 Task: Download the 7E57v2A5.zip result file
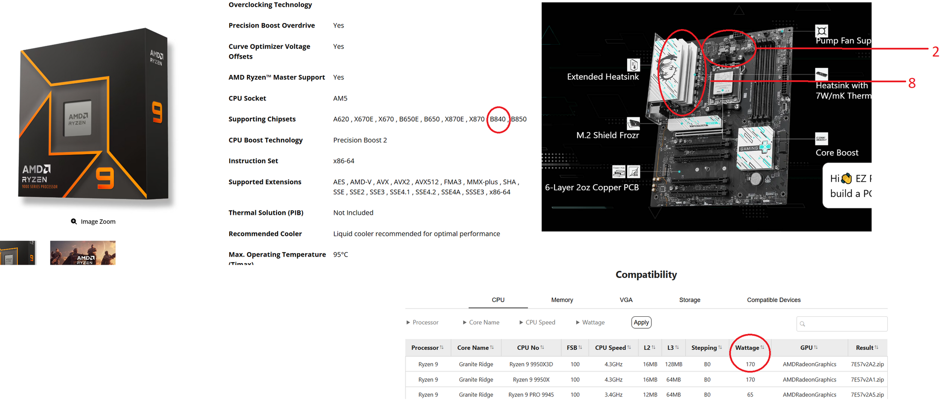867,395
